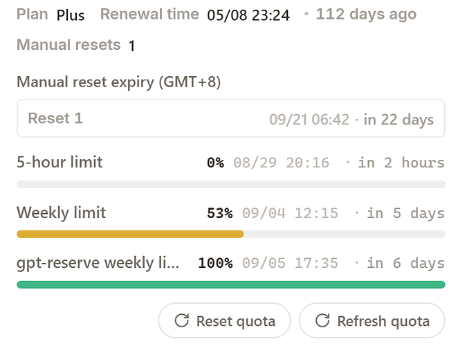458x346 pixels.
Task: Click the 09/04 12:15 weekly reset time
Action: [x=290, y=213]
